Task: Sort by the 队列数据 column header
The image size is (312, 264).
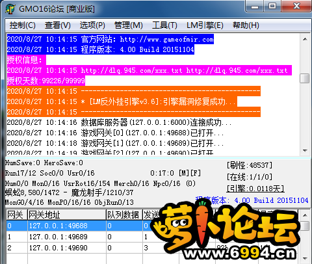Action: click(x=124, y=215)
